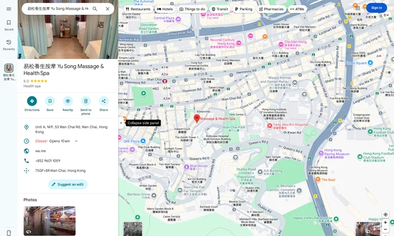Select The Hari Hong Kong marker
The height and width of the screenshot is (236, 394).
281,45
